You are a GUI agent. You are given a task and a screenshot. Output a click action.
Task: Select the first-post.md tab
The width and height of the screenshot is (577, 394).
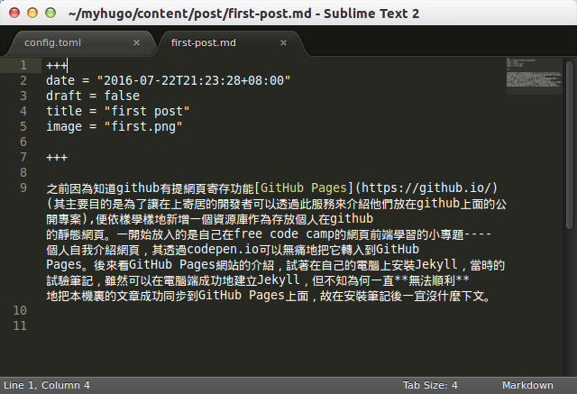click(204, 42)
